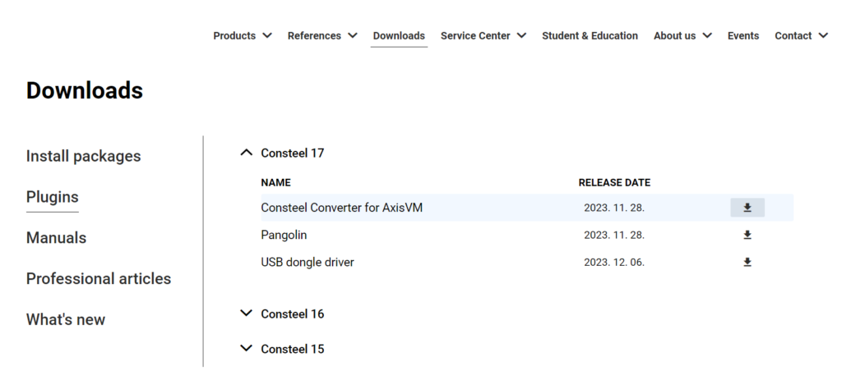
Task: Open the Student & Education page
Action: (x=590, y=36)
